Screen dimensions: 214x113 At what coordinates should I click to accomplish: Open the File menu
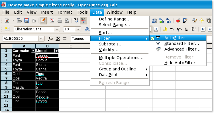6,12
